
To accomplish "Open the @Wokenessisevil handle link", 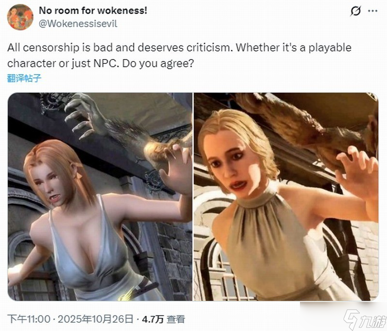I will (78, 24).
